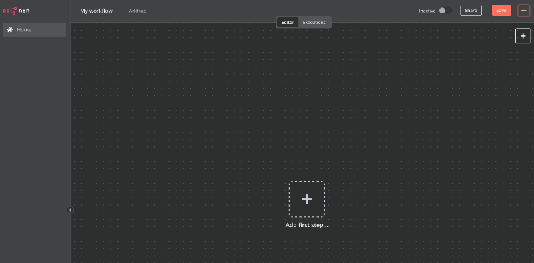Click the Share button

click(471, 11)
